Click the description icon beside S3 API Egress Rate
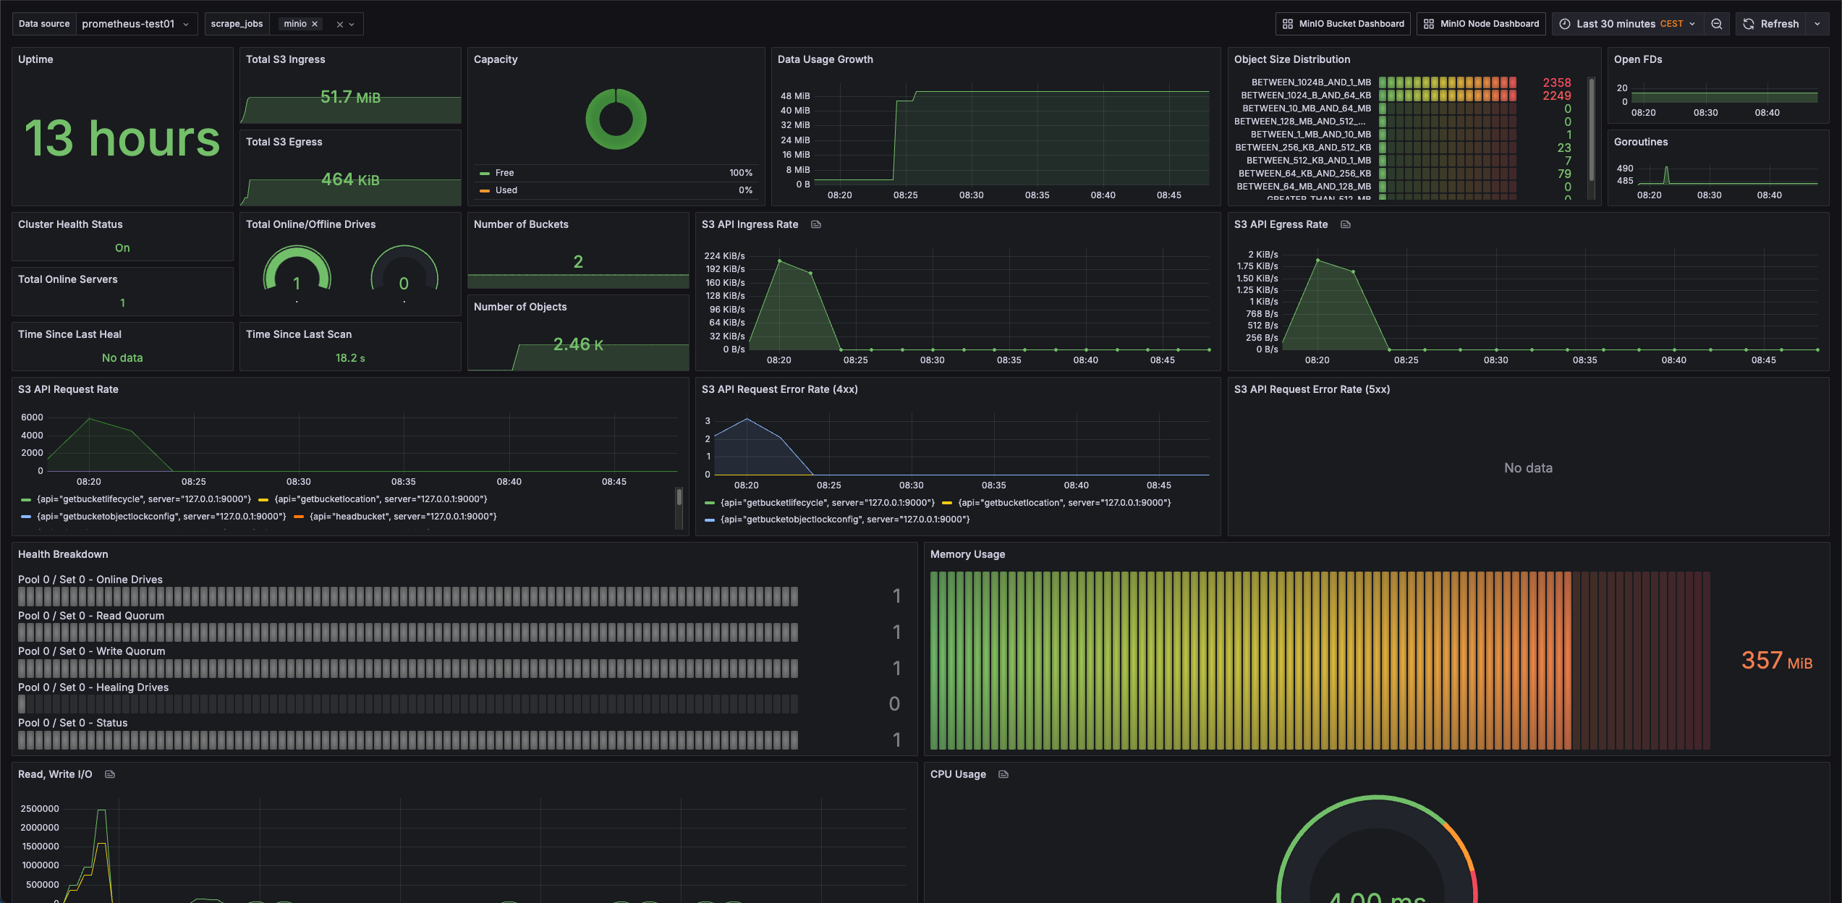 point(1346,224)
